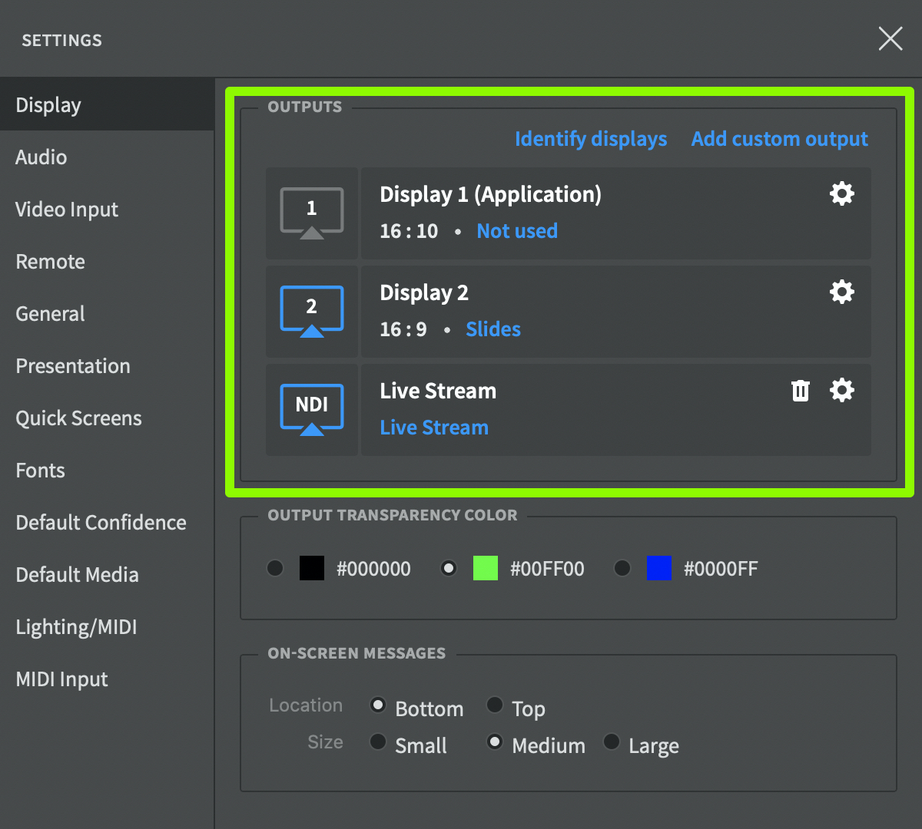Click the Display 2 monitor icon

[311, 311]
